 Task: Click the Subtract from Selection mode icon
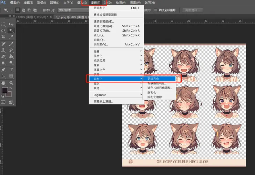click(x=29, y=10)
